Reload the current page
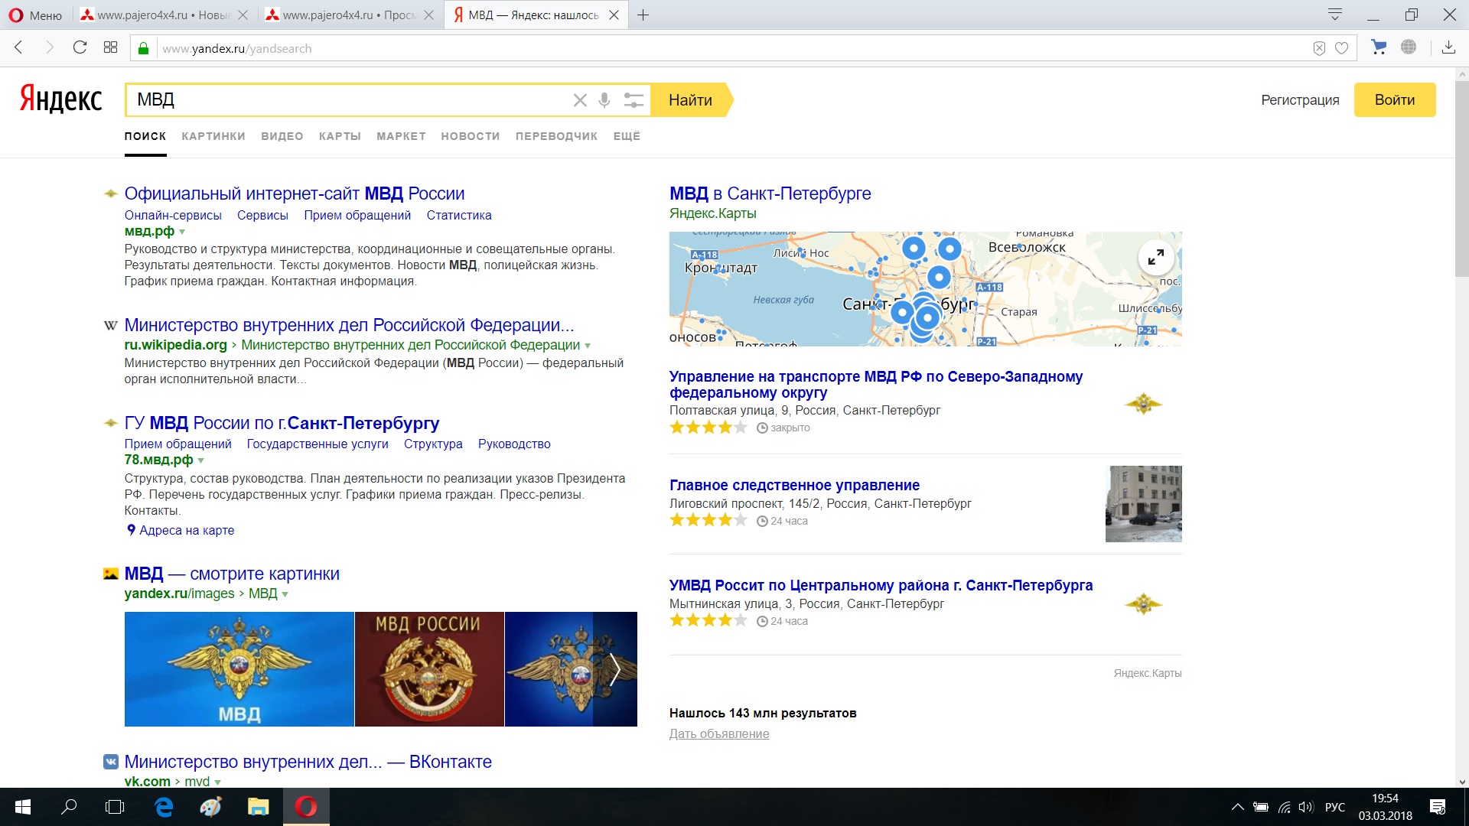Viewport: 1469px width, 826px height. click(x=80, y=47)
